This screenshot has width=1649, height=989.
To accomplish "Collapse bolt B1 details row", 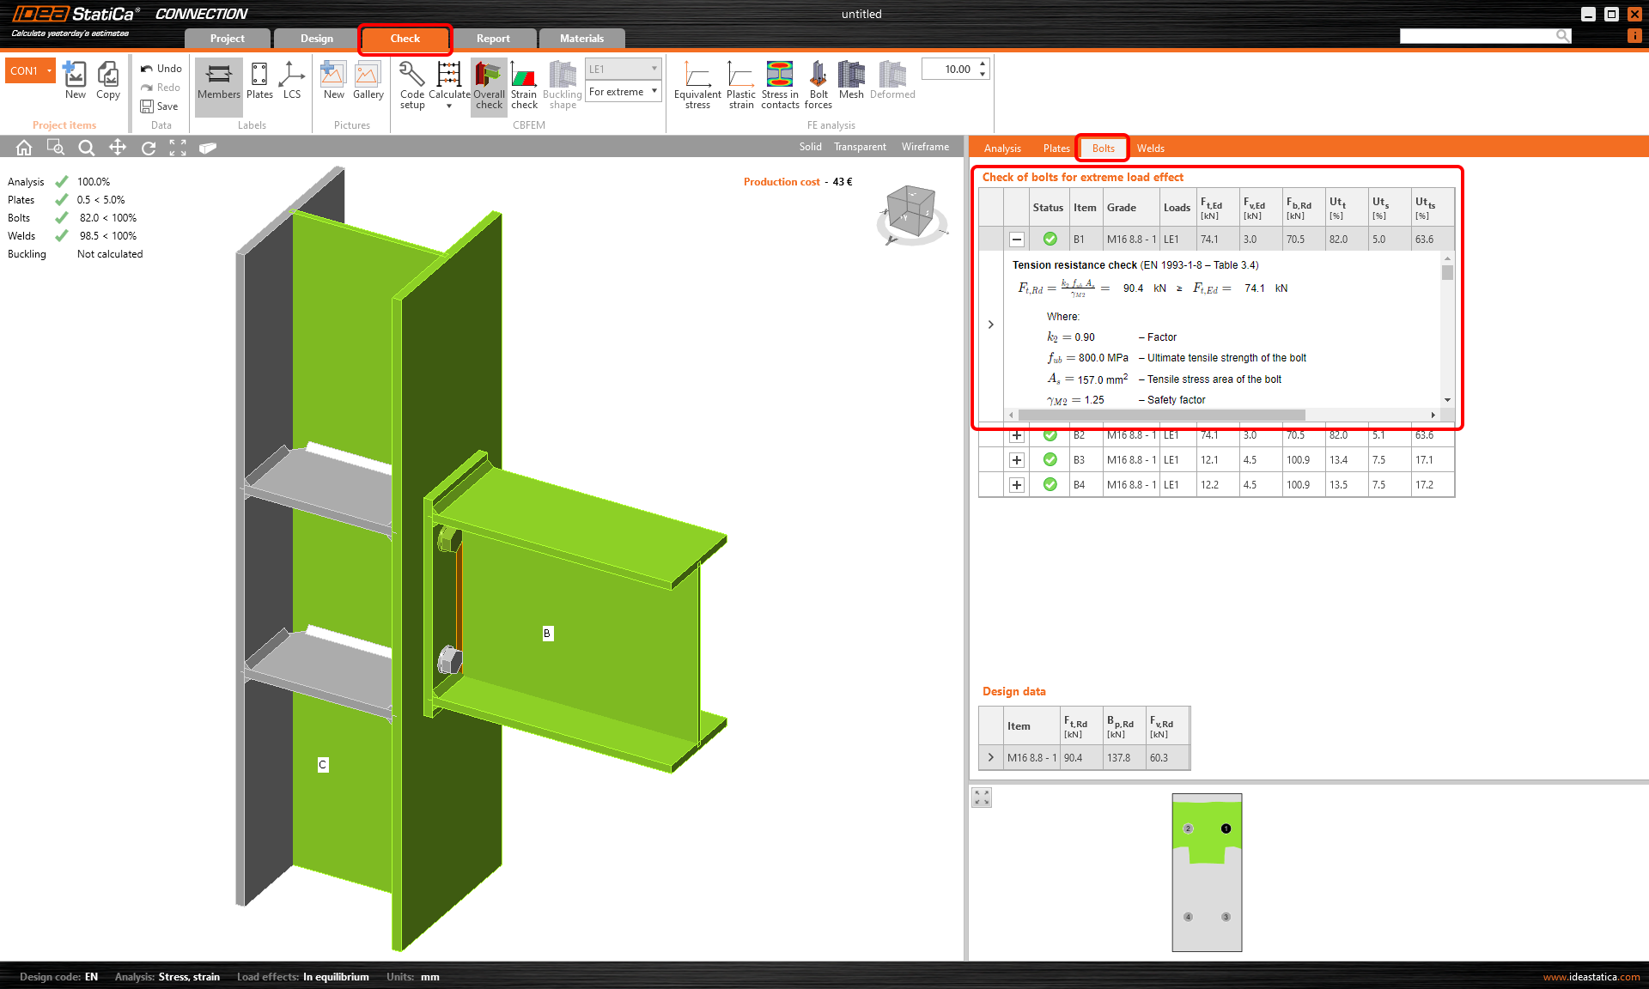I will [1016, 240].
